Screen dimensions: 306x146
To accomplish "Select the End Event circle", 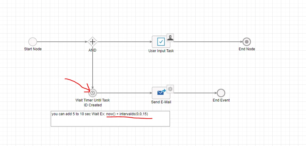I will point(221,93).
